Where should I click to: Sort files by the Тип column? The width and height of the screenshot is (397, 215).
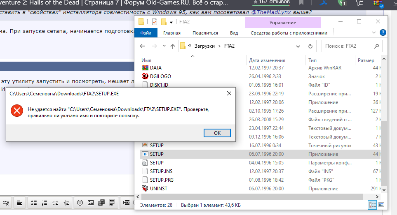pos(312,60)
